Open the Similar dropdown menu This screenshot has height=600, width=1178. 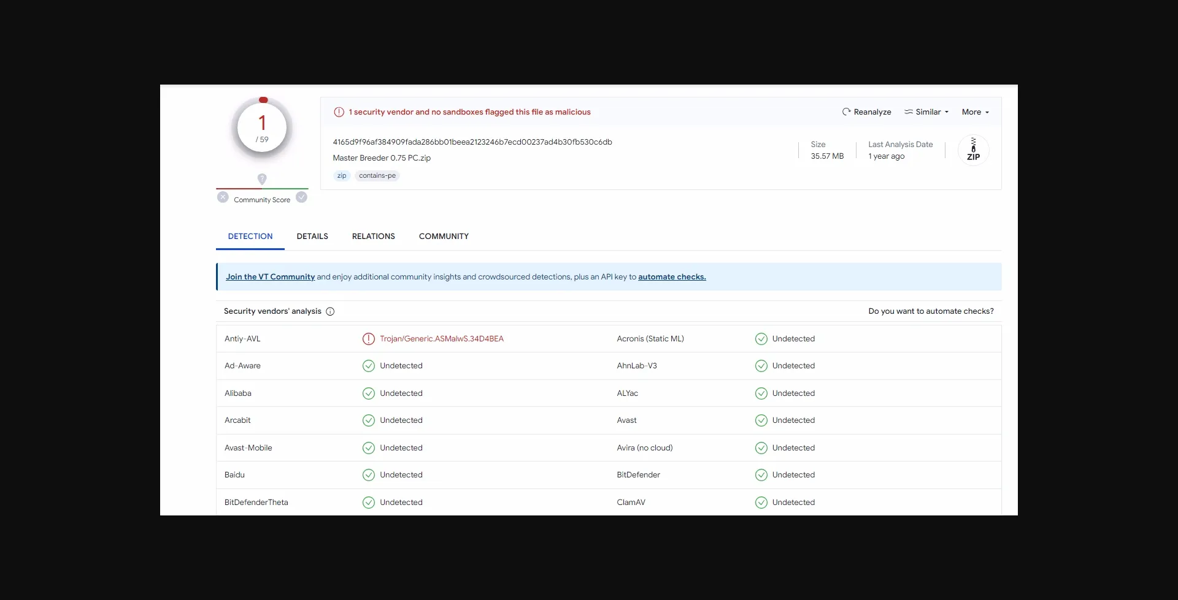(926, 112)
